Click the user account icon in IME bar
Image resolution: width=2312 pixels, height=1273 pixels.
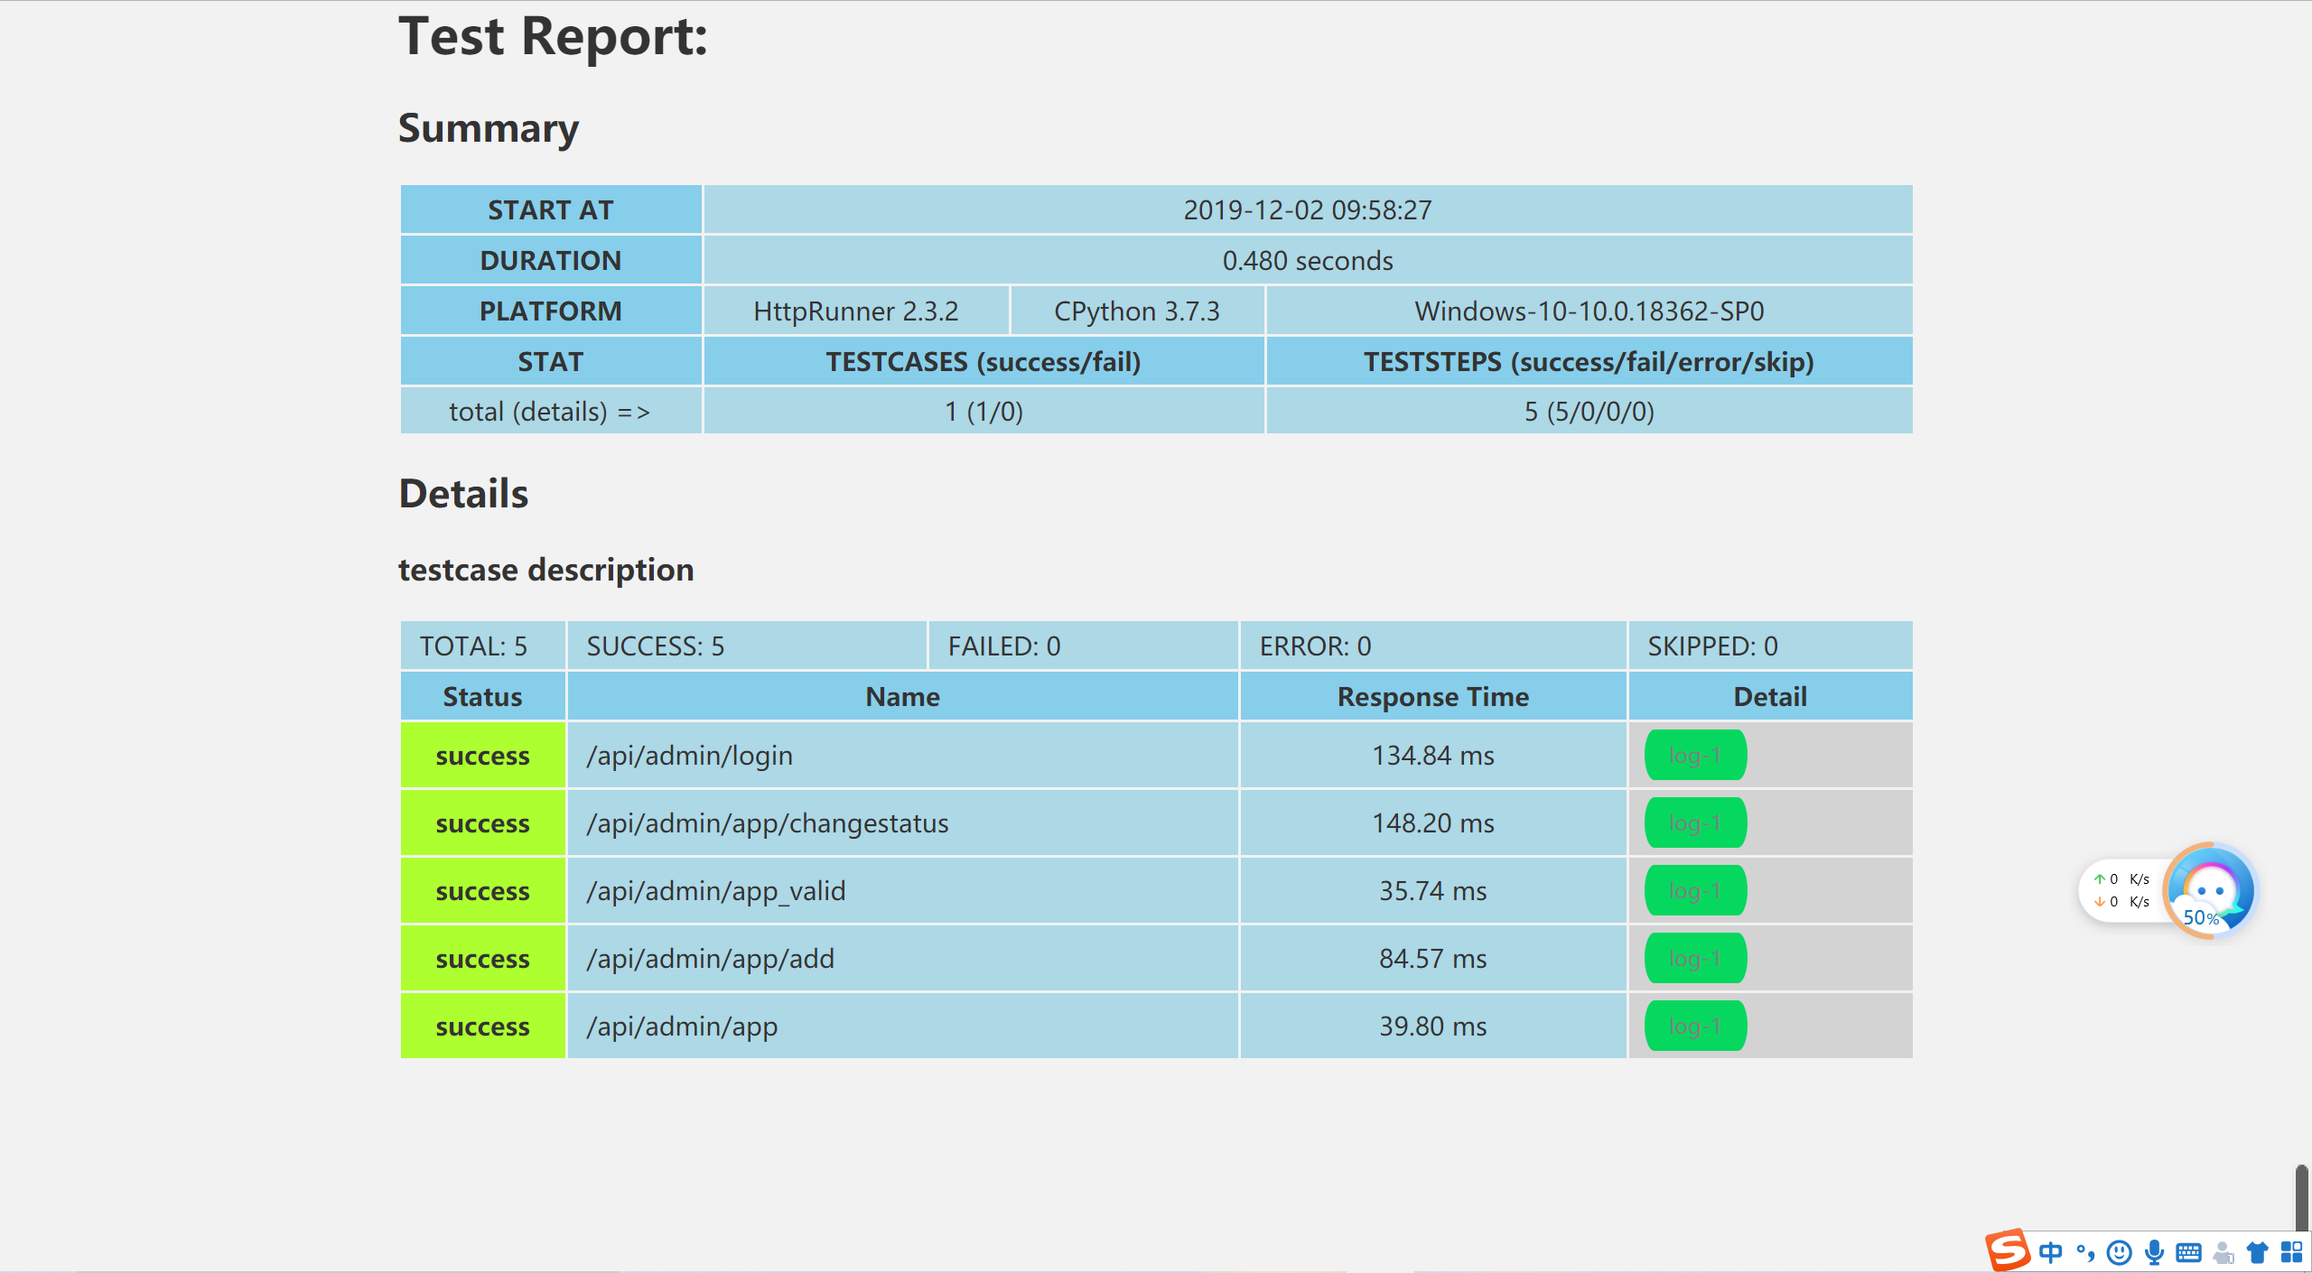[2223, 1252]
